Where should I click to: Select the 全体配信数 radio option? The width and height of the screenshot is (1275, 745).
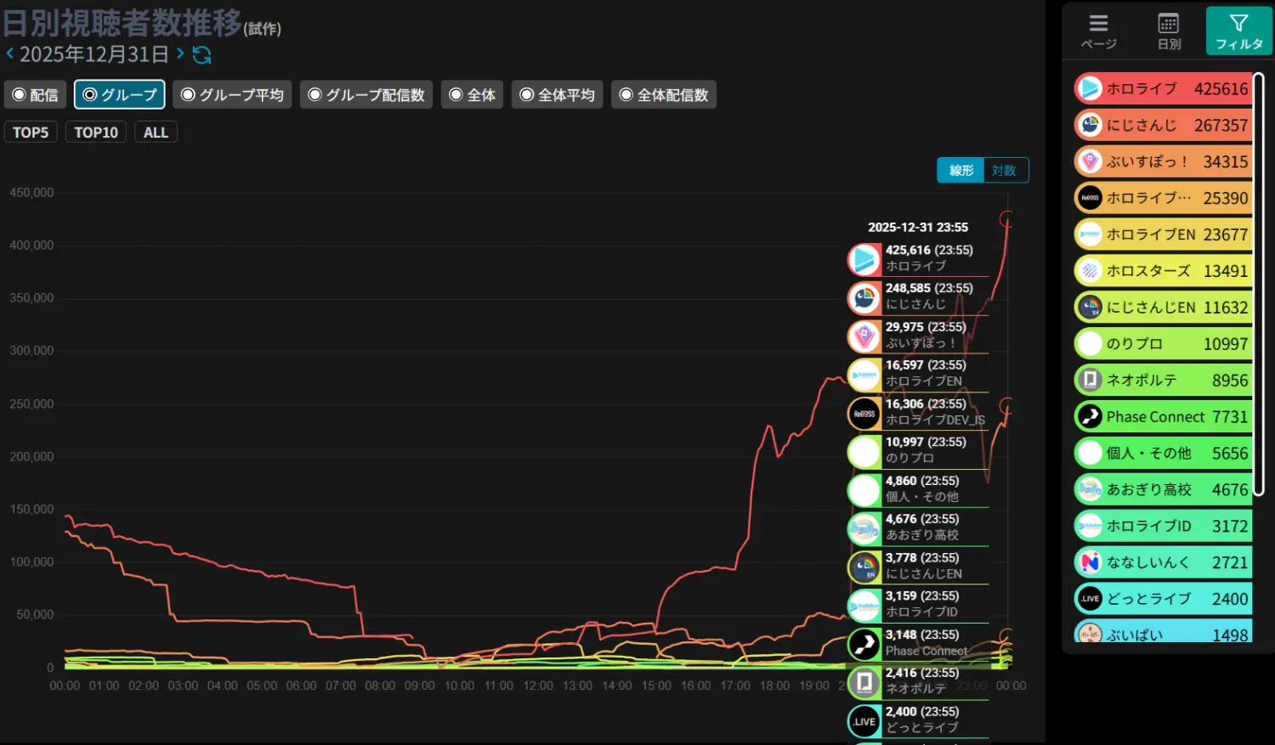(x=663, y=95)
